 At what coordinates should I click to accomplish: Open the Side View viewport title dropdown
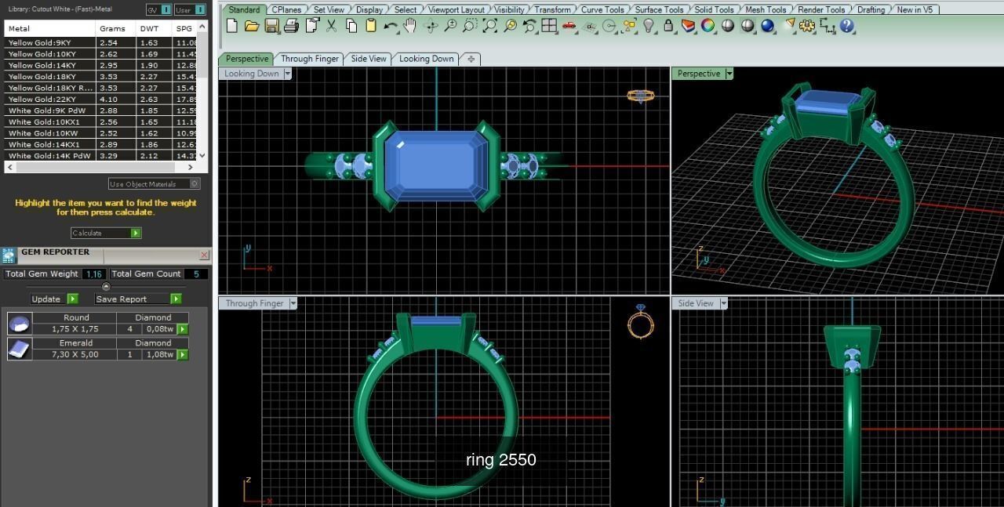tap(723, 303)
